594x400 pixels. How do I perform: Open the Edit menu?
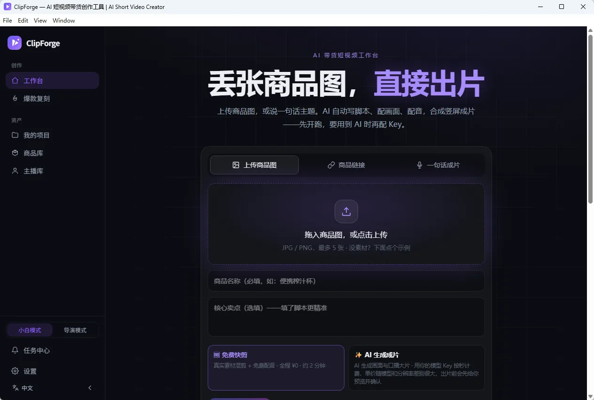23,20
